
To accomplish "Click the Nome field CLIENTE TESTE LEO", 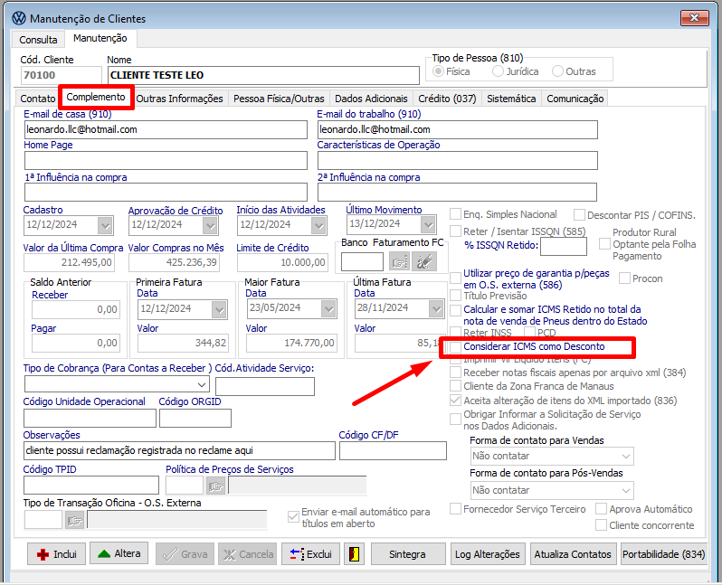I will coord(264,75).
